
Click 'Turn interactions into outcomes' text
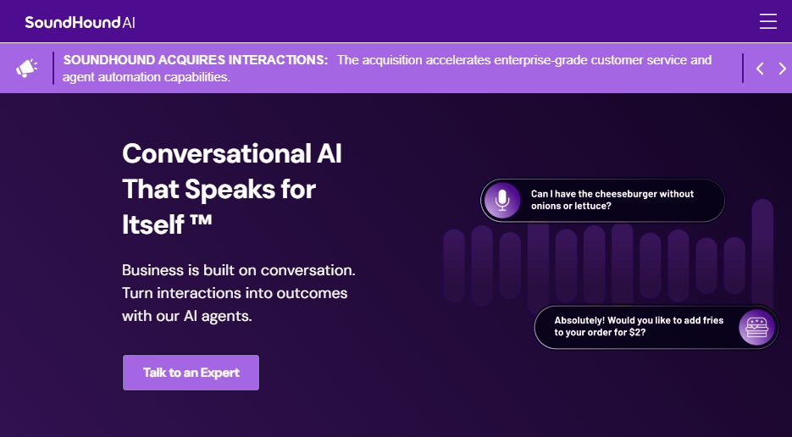point(235,293)
